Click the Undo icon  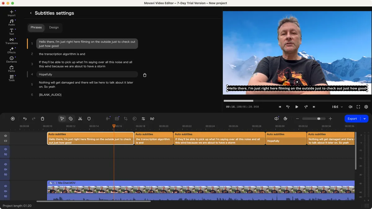25,118
